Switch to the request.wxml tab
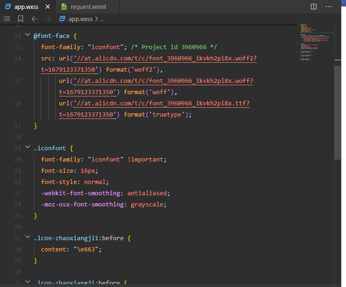 coord(87,7)
